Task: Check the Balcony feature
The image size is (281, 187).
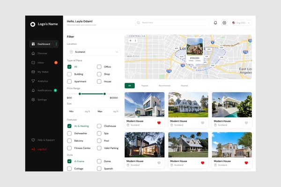Action: [x=69, y=141]
